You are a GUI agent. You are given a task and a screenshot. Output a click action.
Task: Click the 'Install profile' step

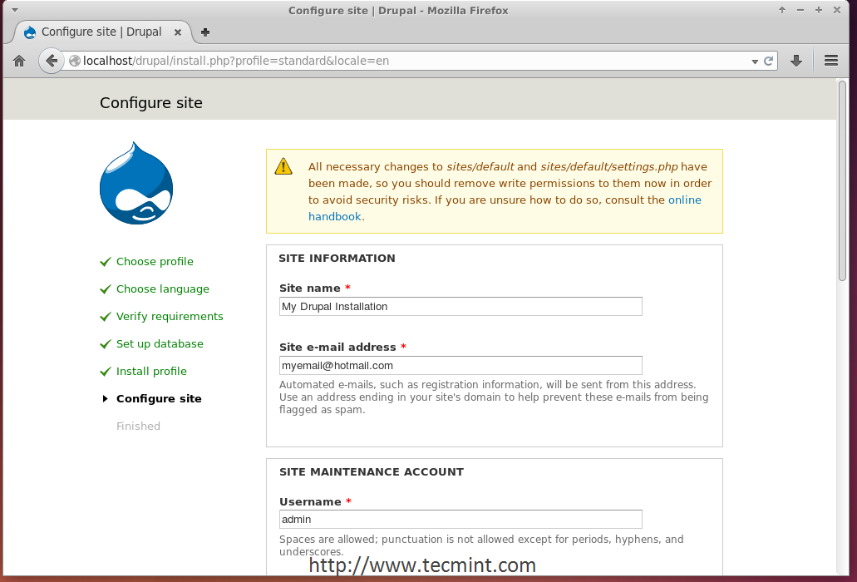tap(151, 371)
